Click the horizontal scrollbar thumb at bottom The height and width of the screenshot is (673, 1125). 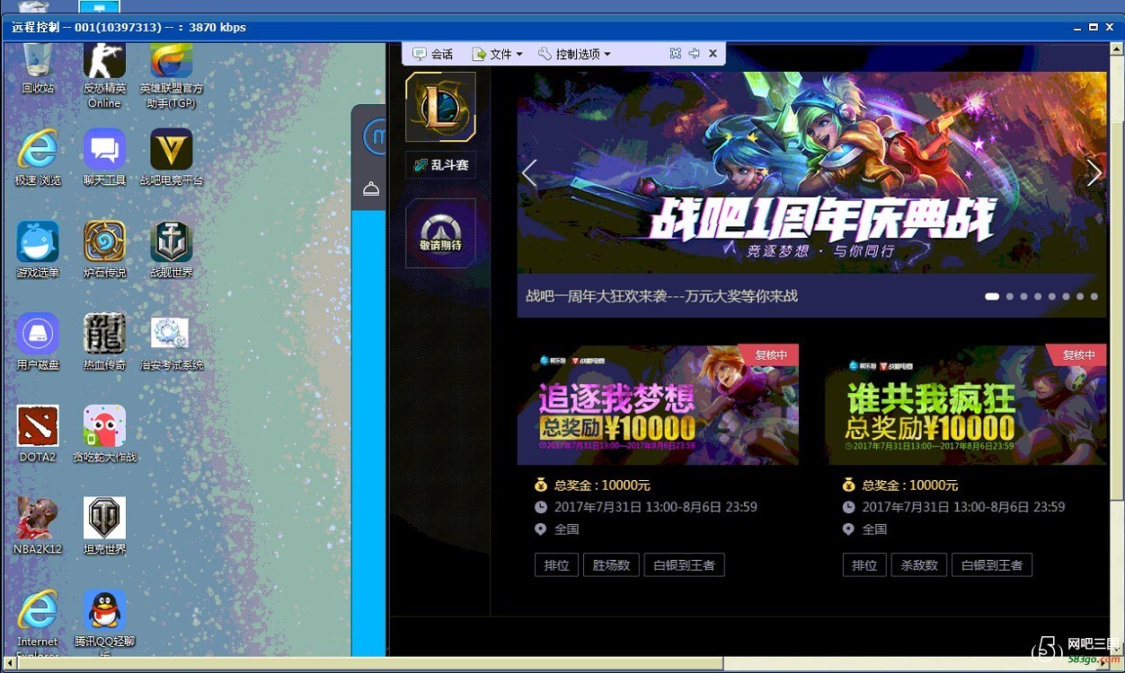[x=369, y=663]
